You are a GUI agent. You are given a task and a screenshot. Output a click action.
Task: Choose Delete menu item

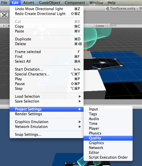click(47, 44)
